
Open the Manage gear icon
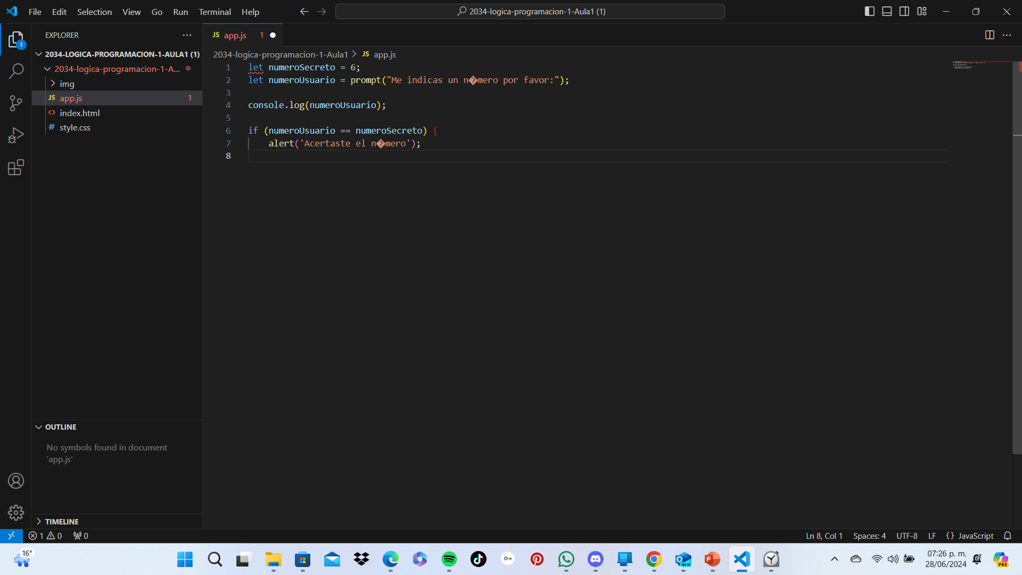(16, 513)
